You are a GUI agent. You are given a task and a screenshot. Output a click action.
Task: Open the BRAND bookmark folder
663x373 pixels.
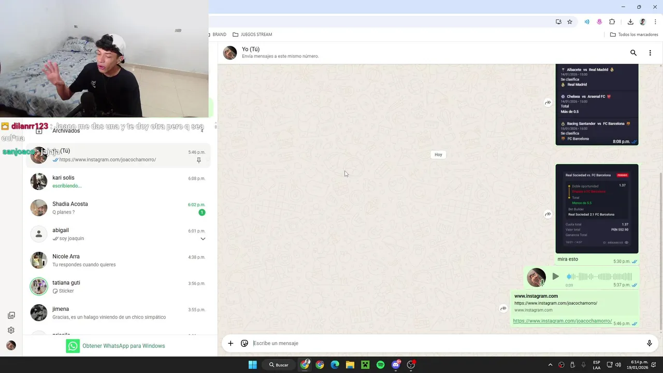coord(218,35)
